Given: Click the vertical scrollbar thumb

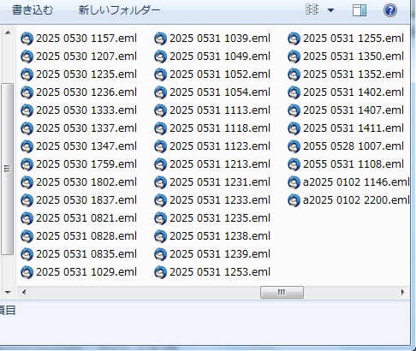Looking at the screenshot, I should [8, 169].
